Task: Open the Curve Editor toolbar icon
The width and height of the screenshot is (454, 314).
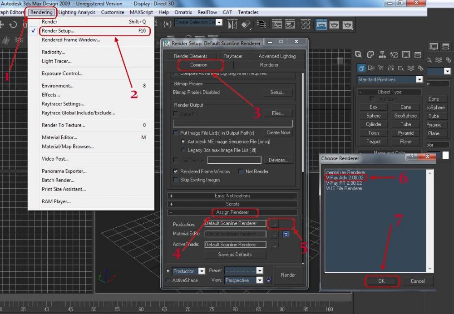Action: click(277, 25)
